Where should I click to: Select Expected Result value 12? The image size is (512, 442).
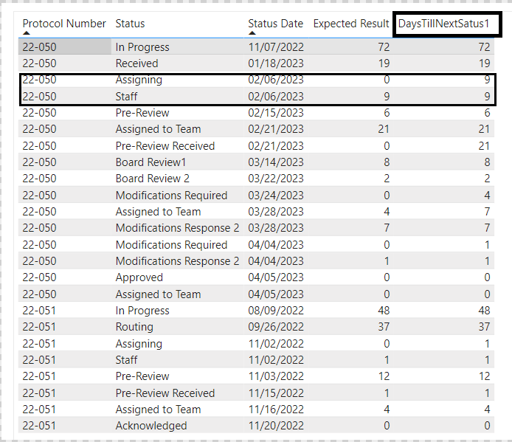click(384, 376)
